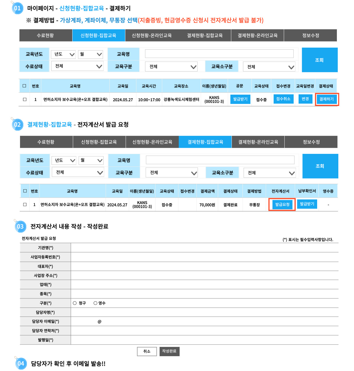The height and width of the screenshot is (371, 354).
Task: Focus the 기관명 input field
Action: pyautogui.click(x=204, y=248)
